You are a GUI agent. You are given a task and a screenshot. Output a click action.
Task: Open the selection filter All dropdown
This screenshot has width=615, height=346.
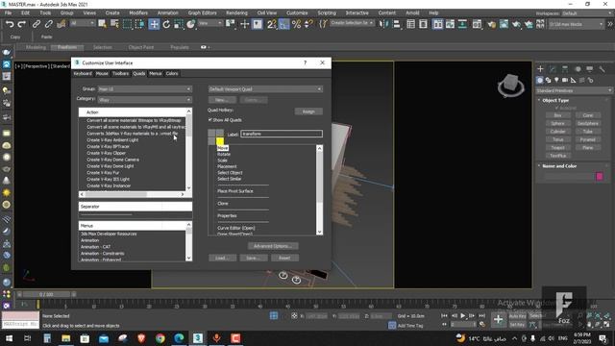[x=82, y=23]
